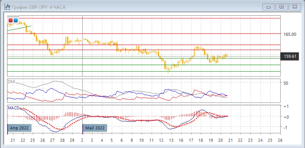
Task: Click the MACD scale value +0
Action: click(286, 117)
